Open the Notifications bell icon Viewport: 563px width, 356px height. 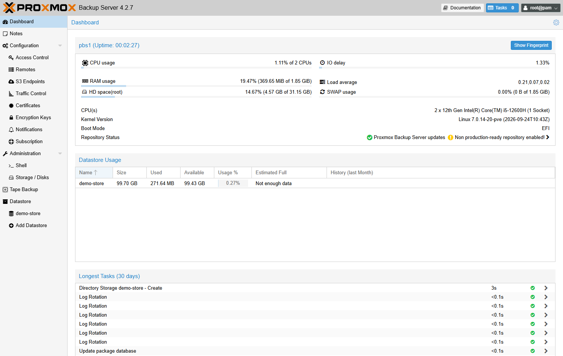tap(11, 130)
